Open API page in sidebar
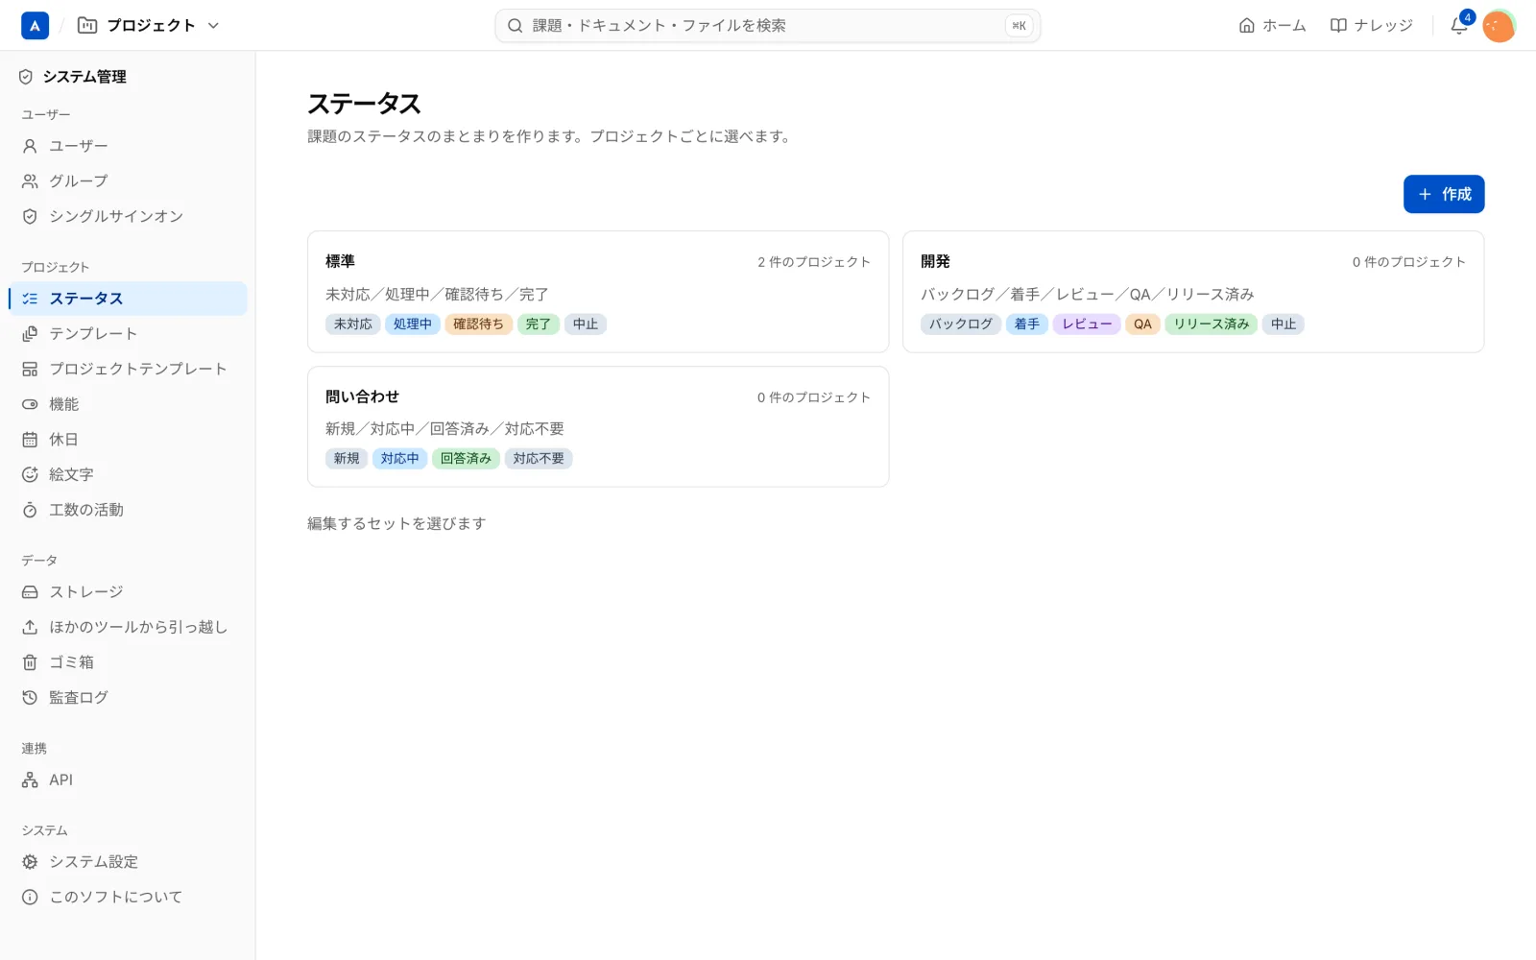The height and width of the screenshot is (960, 1536). tap(128, 780)
